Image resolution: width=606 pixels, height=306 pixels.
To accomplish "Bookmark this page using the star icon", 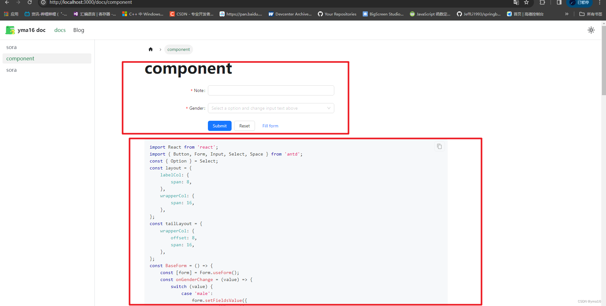I will coord(526,3).
